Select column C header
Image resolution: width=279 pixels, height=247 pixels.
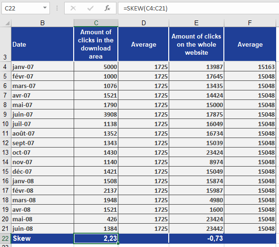pyautogui.click(x=96, y=23)
